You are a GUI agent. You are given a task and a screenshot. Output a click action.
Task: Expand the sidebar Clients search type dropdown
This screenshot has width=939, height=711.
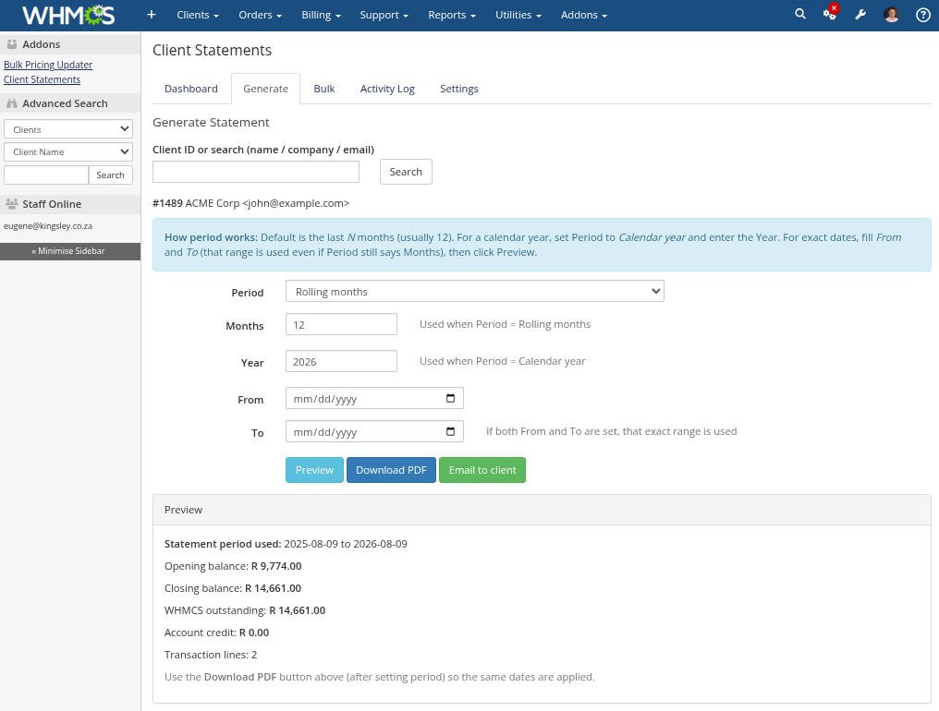pyautogui.click(x=68, y=129)
